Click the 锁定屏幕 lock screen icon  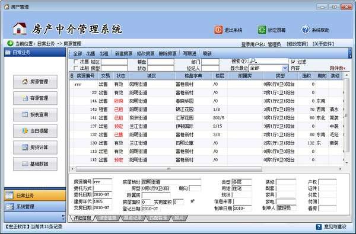coord(262,30)
